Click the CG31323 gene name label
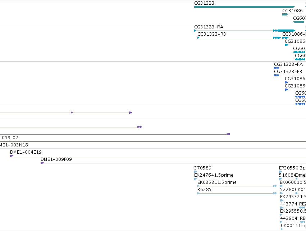 point(204,3)
